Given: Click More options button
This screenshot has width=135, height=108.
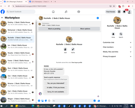Looking at the screenshot, I should tap(85, 29).
